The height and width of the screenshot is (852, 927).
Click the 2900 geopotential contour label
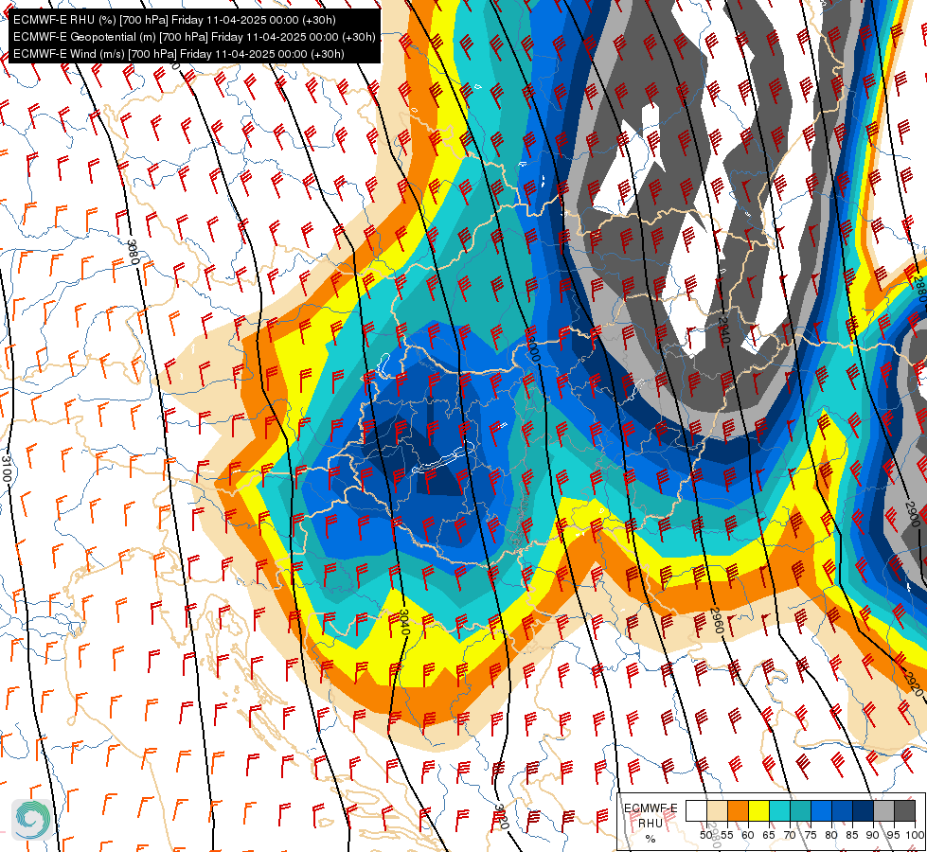(912, 513)
